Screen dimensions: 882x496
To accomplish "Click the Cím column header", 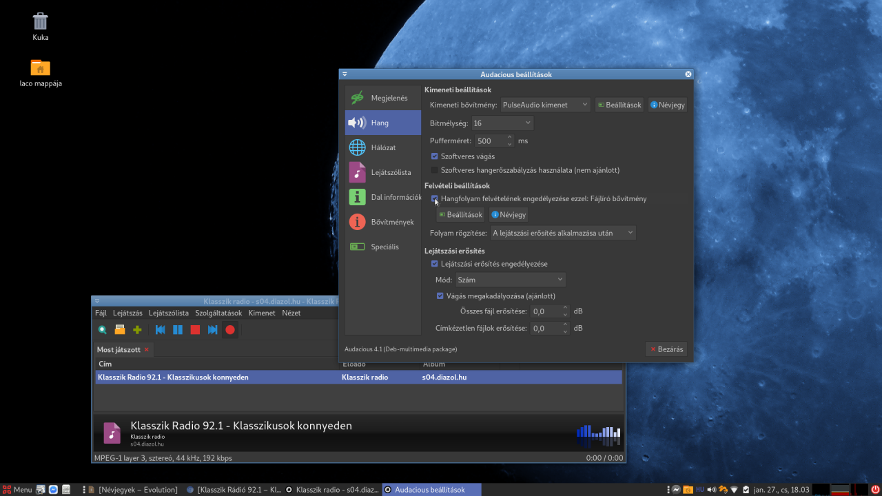I will coord(216,364).
